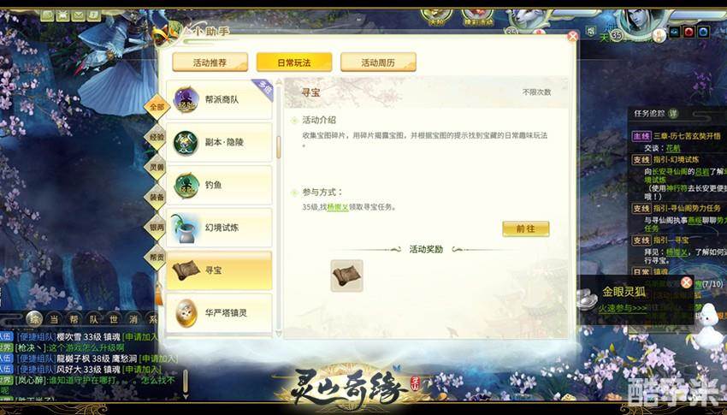Pick the 华严塔镇灵 egg icon entry
This screenshot has width=727, height=415.
186,313
